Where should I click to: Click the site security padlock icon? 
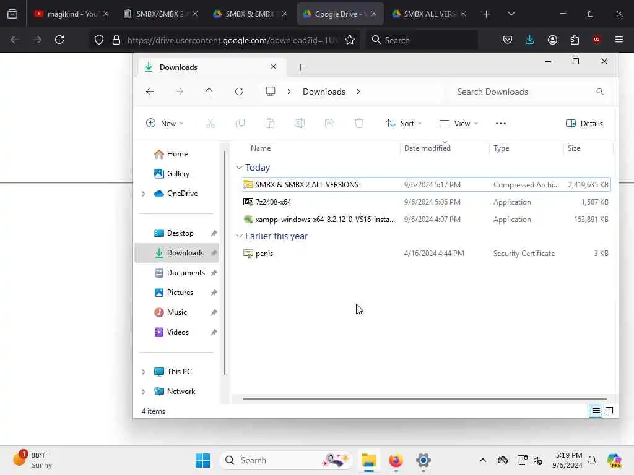(x=116, y=40)
